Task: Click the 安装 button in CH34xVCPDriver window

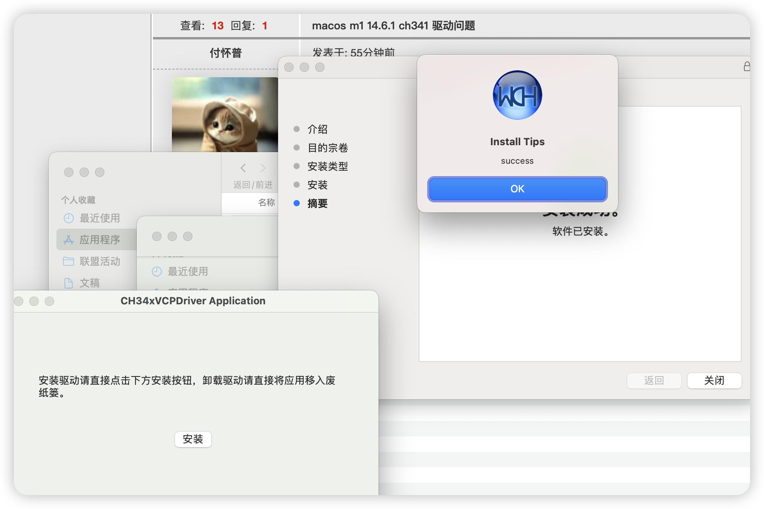Action: click(x=193, y=439)
